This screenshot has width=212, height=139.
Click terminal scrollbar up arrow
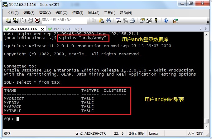206,35
